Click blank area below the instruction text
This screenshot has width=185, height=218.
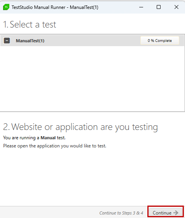point(92,176)
